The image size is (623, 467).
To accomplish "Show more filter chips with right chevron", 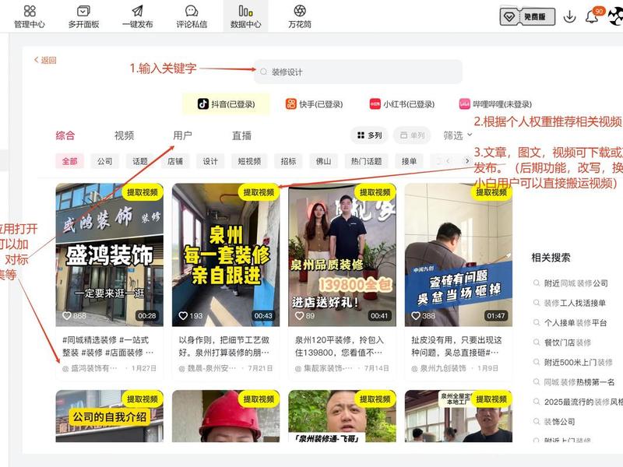I will 467,161.
